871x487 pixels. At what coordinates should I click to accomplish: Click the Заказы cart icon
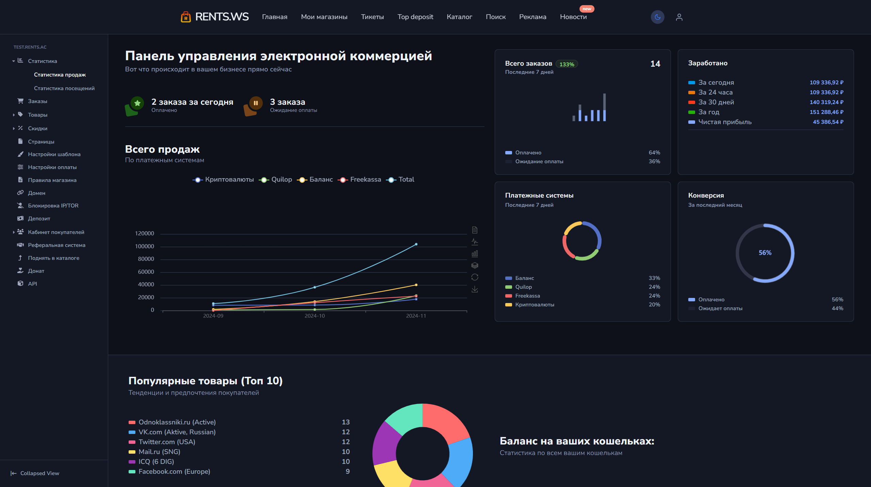tap(20, 101)
